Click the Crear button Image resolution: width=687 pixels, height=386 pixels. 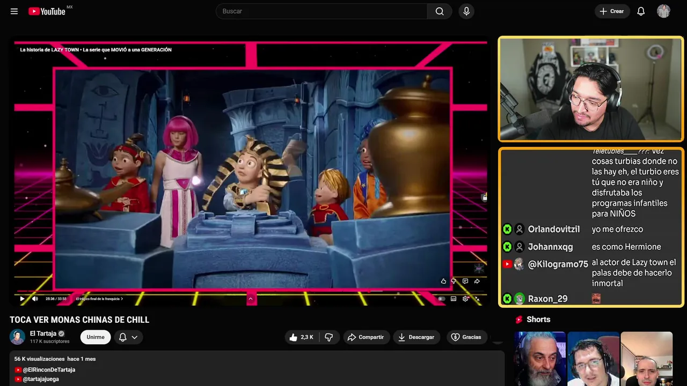click(612, 11)
